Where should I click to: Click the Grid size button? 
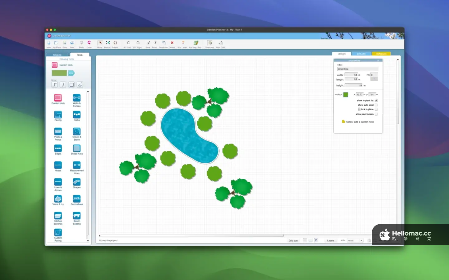pyautogui.click(x=293, y=241)
